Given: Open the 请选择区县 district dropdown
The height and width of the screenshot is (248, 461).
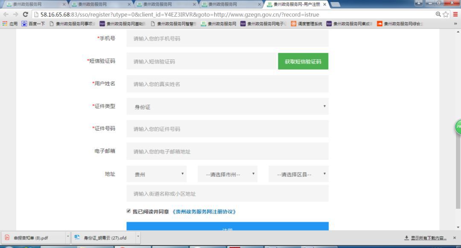Looking at the screenshot, I should tap(298, 174).
